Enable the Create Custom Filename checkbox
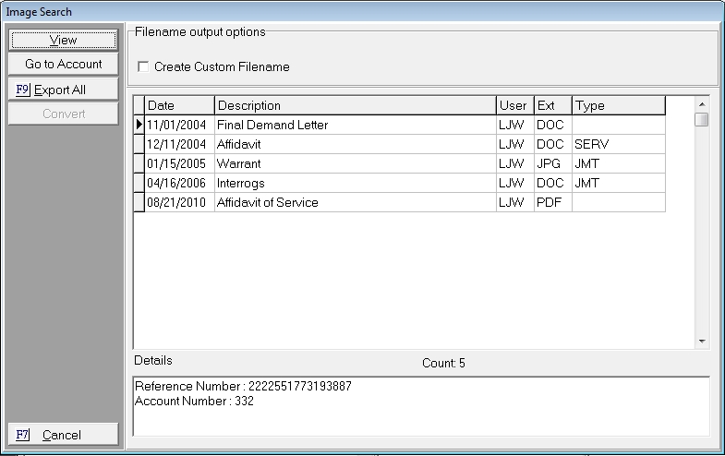Image resolution: width=725 pixels, height=456 pixels. point(143,67)
